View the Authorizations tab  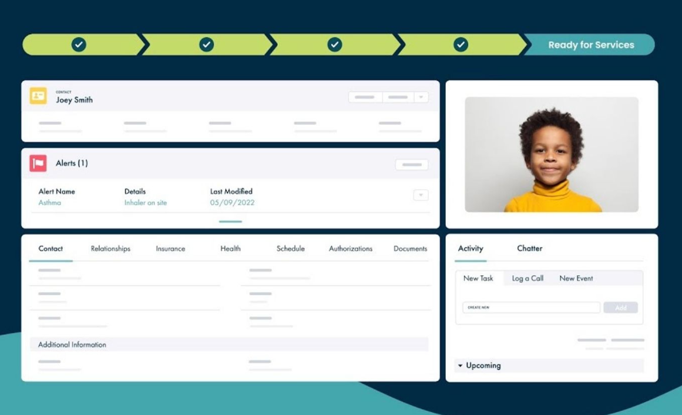click(x=351, y=248)
